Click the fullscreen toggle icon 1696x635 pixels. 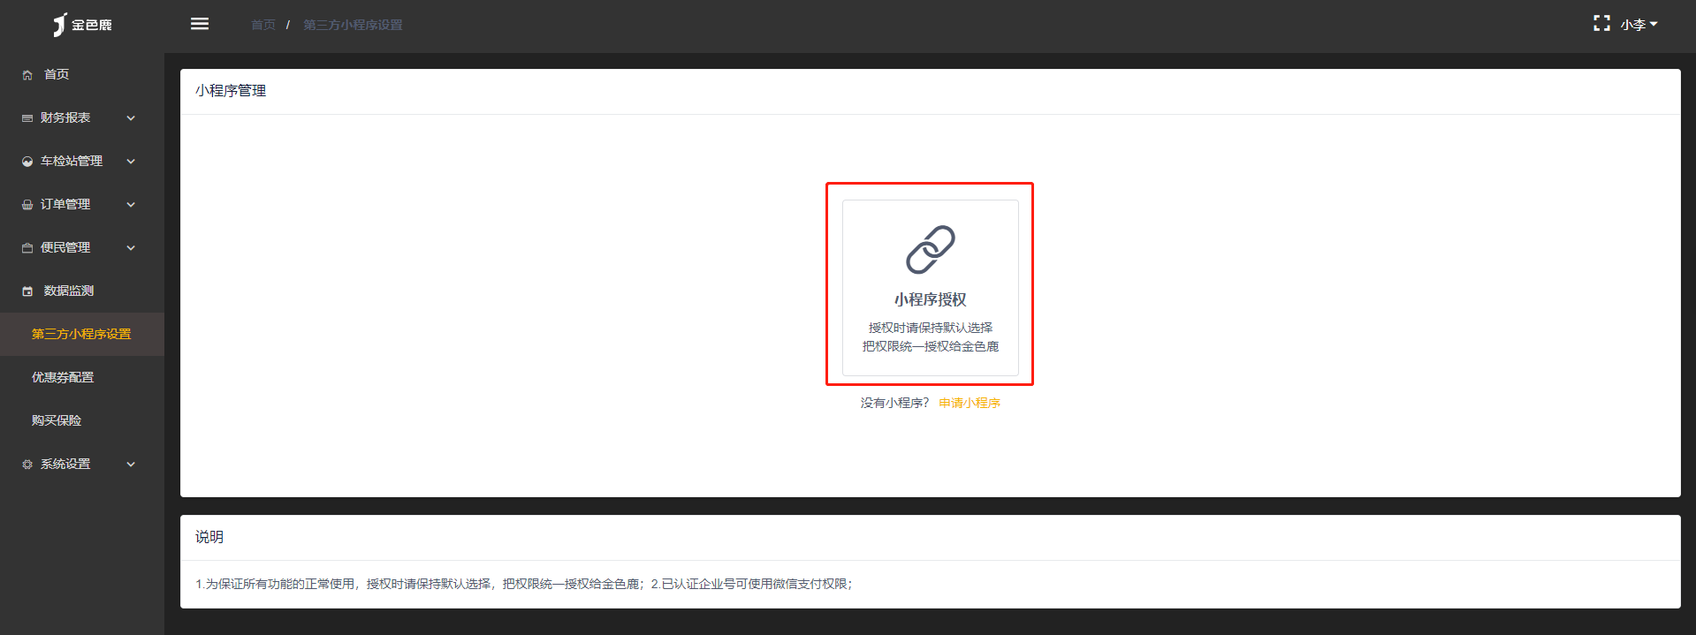point(1601,24)
